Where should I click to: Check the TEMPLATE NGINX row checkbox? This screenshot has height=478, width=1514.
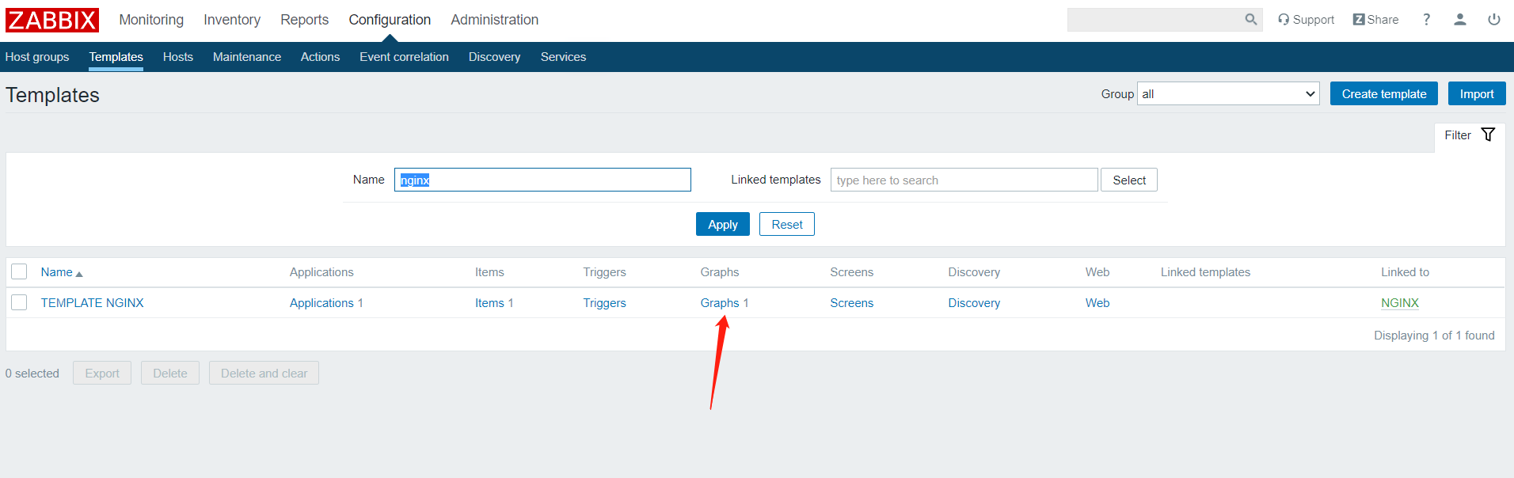[20, 302]
